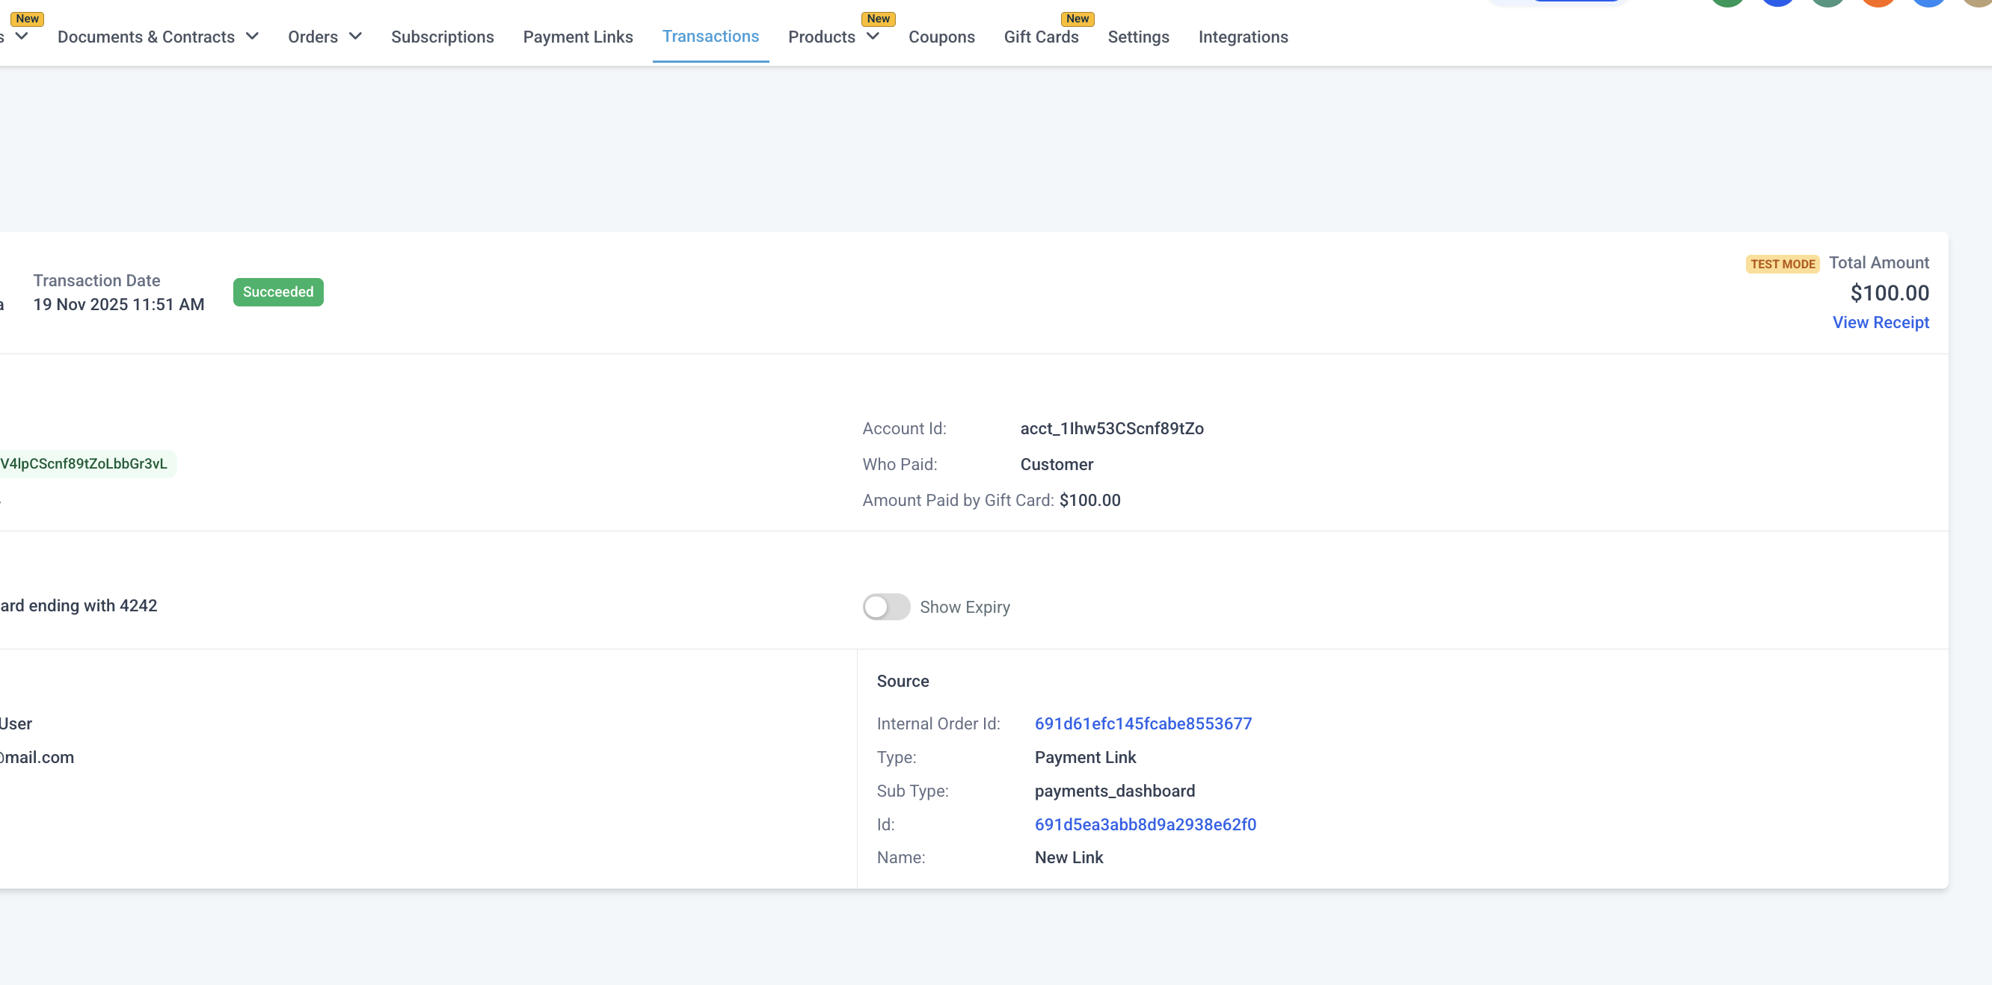Expand the Documents & Contracts dropdown chevron
Viewport: 1992px width, 985px height.
tap(252, 37)
